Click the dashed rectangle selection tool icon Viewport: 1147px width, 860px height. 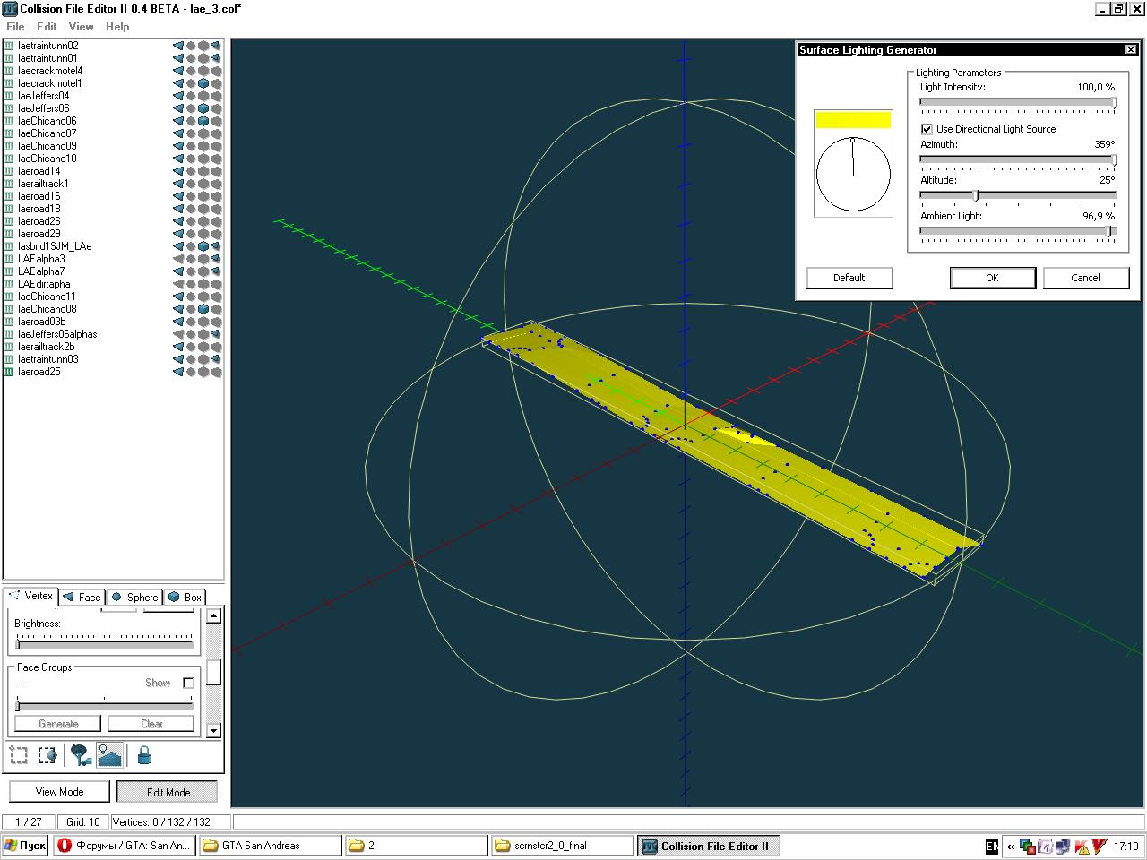point(19,755)
